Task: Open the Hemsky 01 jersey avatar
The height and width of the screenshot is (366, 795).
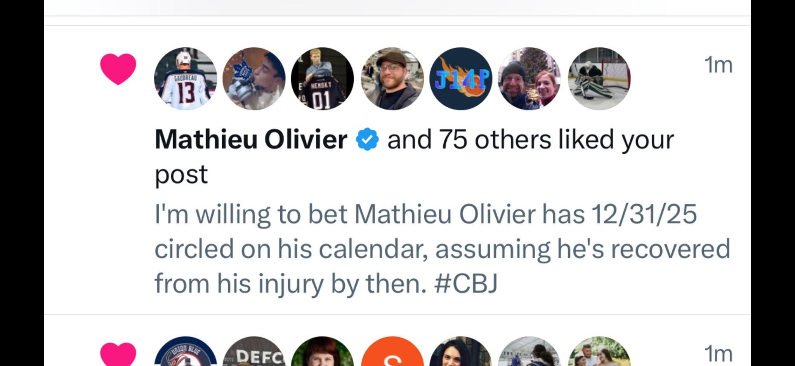Action: click(322, 79)
